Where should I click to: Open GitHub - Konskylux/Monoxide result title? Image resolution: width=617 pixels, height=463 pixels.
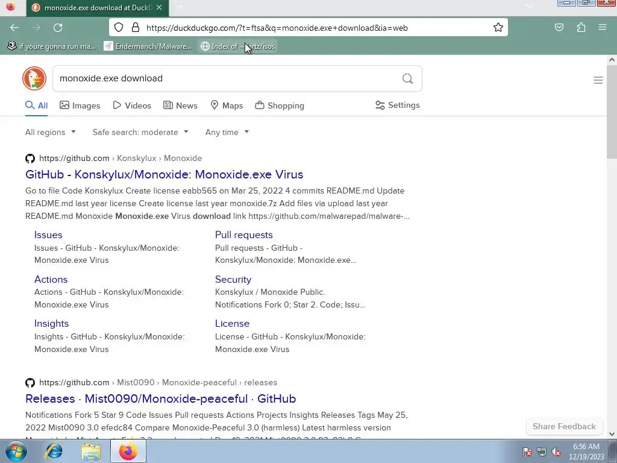point(164,174)
